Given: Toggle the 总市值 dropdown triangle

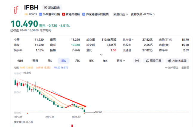Looking at the screenshot, I should point(133,40).
